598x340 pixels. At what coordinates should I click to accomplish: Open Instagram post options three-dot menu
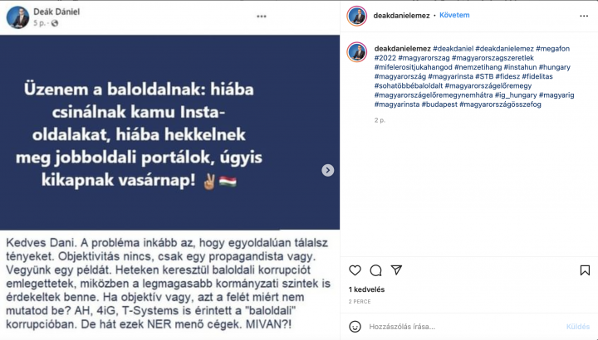(584, 16)
